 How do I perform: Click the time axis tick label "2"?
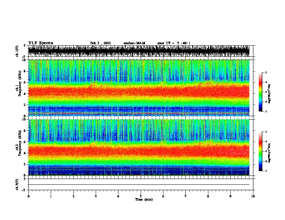pos(73,196)
